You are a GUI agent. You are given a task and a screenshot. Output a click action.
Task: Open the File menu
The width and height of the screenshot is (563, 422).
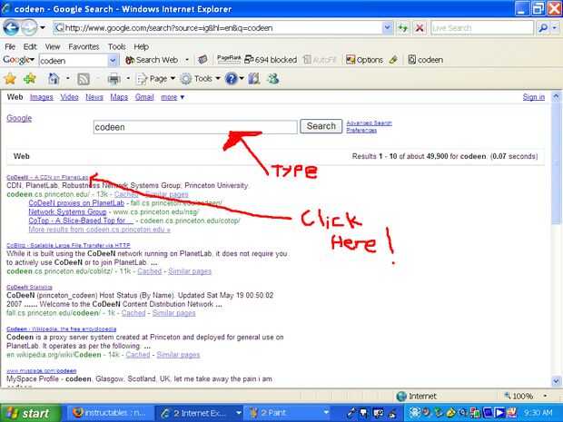[10, 46]
